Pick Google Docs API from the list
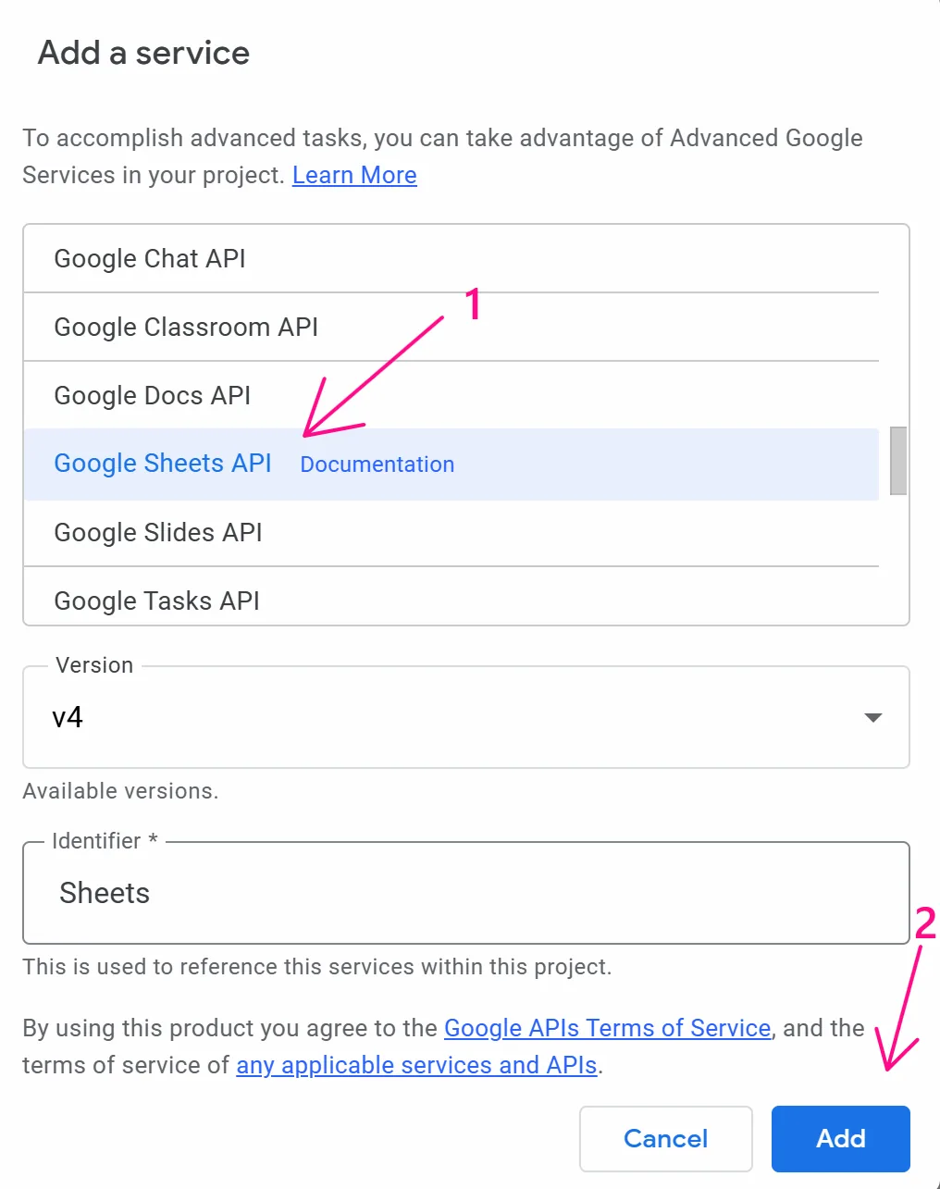The image size is (940, 1189). click(x=153, y=395)
